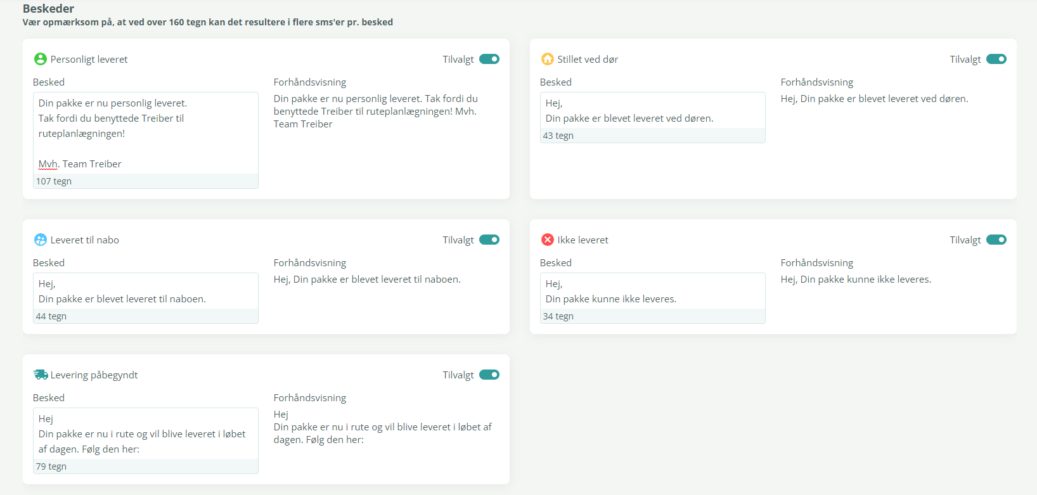Turn off the Ikke leveret Tilvalgt switch

[x=996, y=240]
